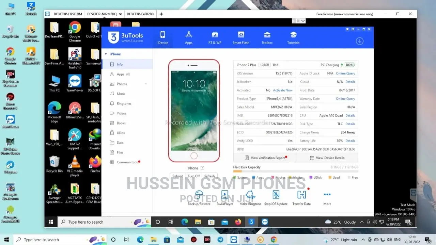This screenshot has width=436, height=245.
Task: Click the Hard Disk Capacity bar
Action: click(x=296, y=171)
